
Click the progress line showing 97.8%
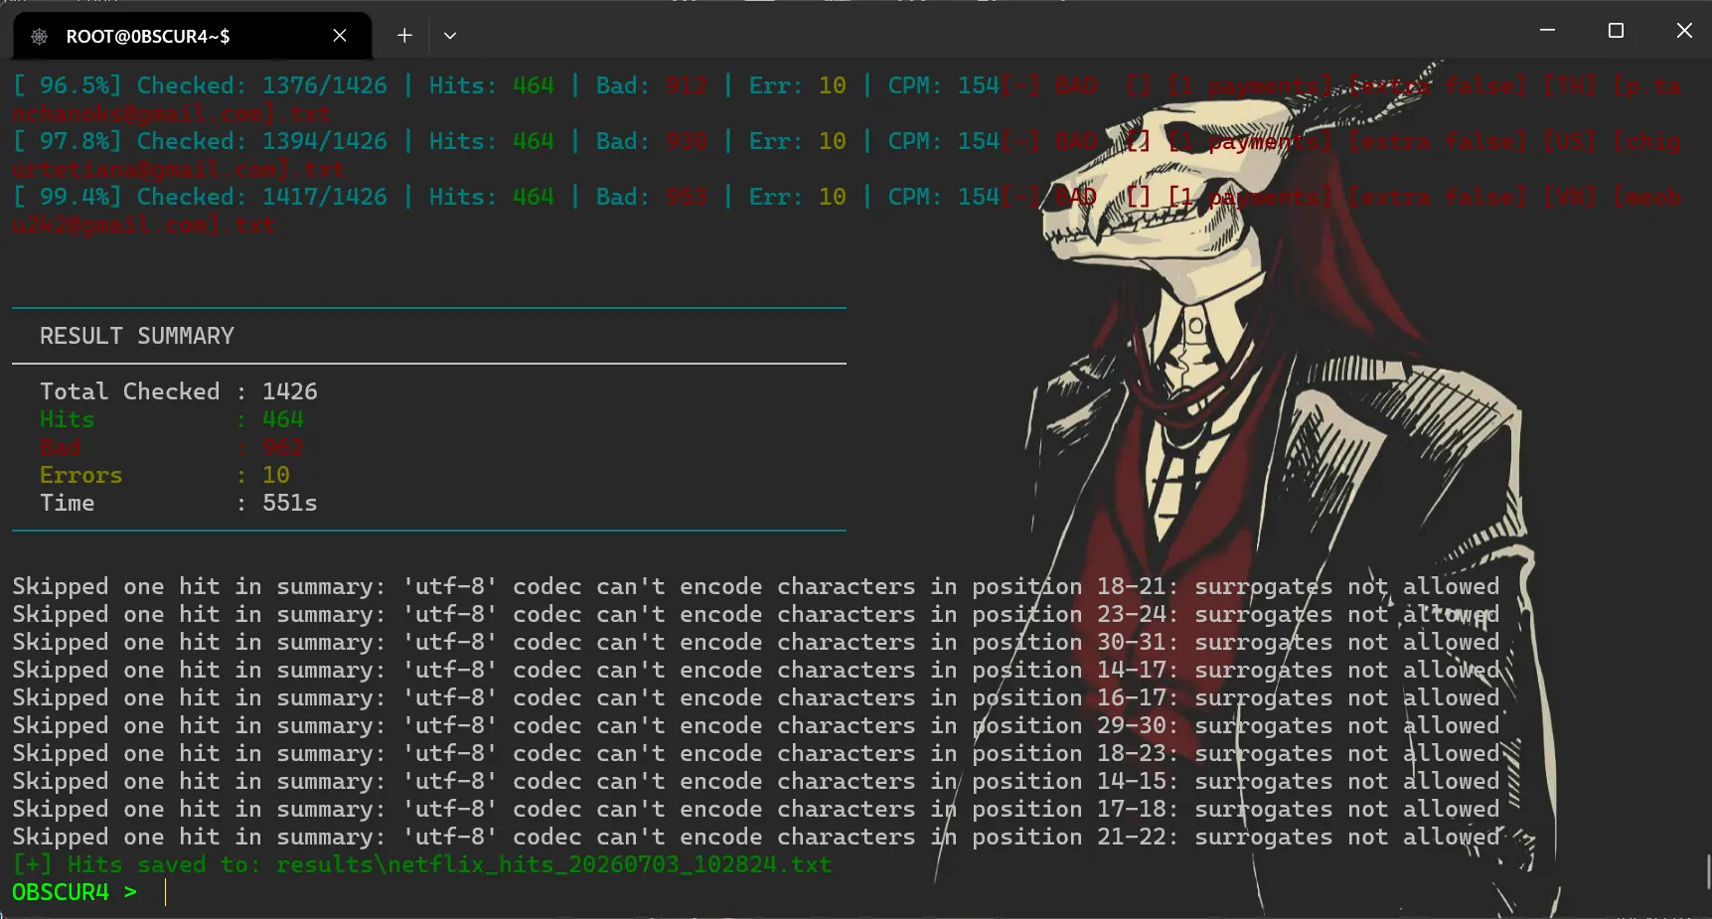507,141
